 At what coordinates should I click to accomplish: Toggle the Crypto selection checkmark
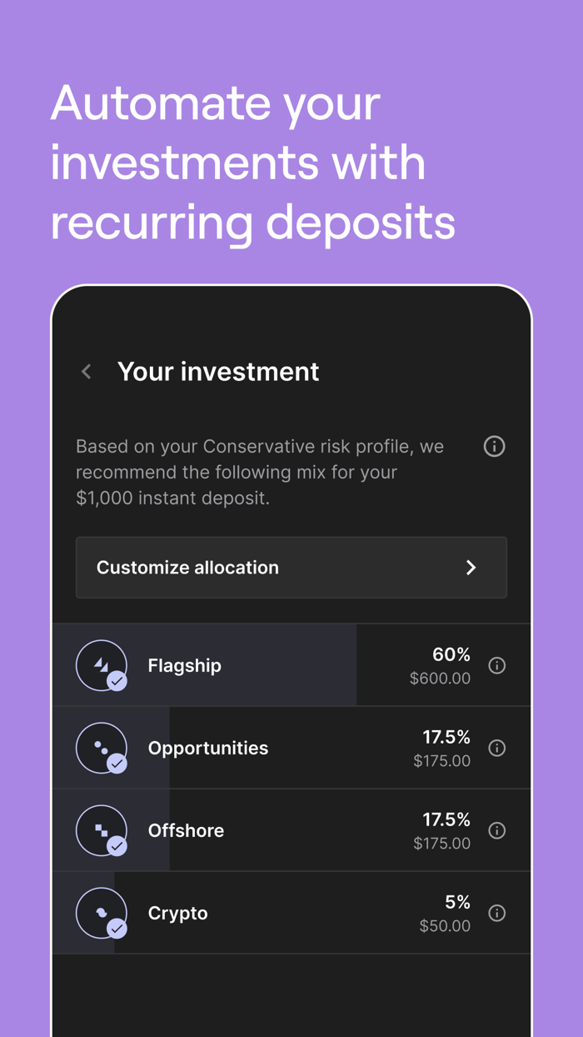tap(117, 930)
